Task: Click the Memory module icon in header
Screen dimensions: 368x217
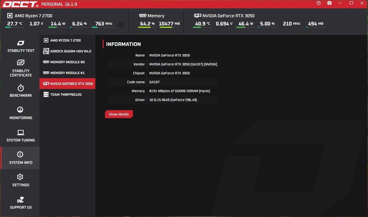Action: (142, 16)
